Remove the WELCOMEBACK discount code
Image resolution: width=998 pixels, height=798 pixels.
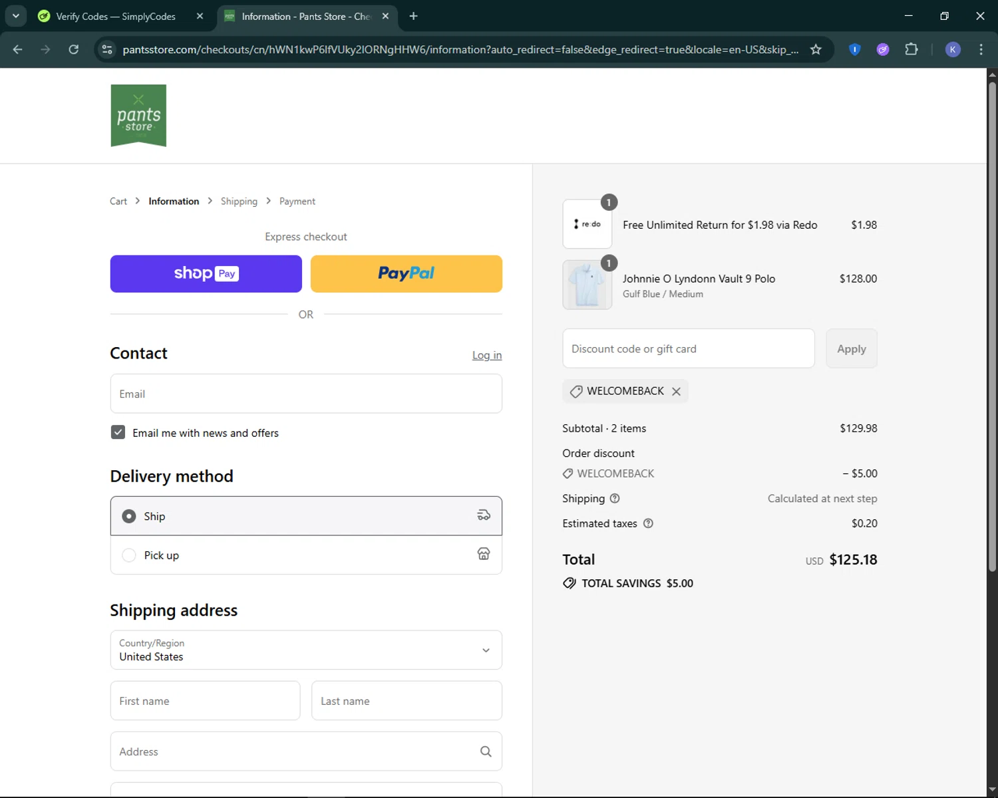pyautogui.click(x=676, y=391)
